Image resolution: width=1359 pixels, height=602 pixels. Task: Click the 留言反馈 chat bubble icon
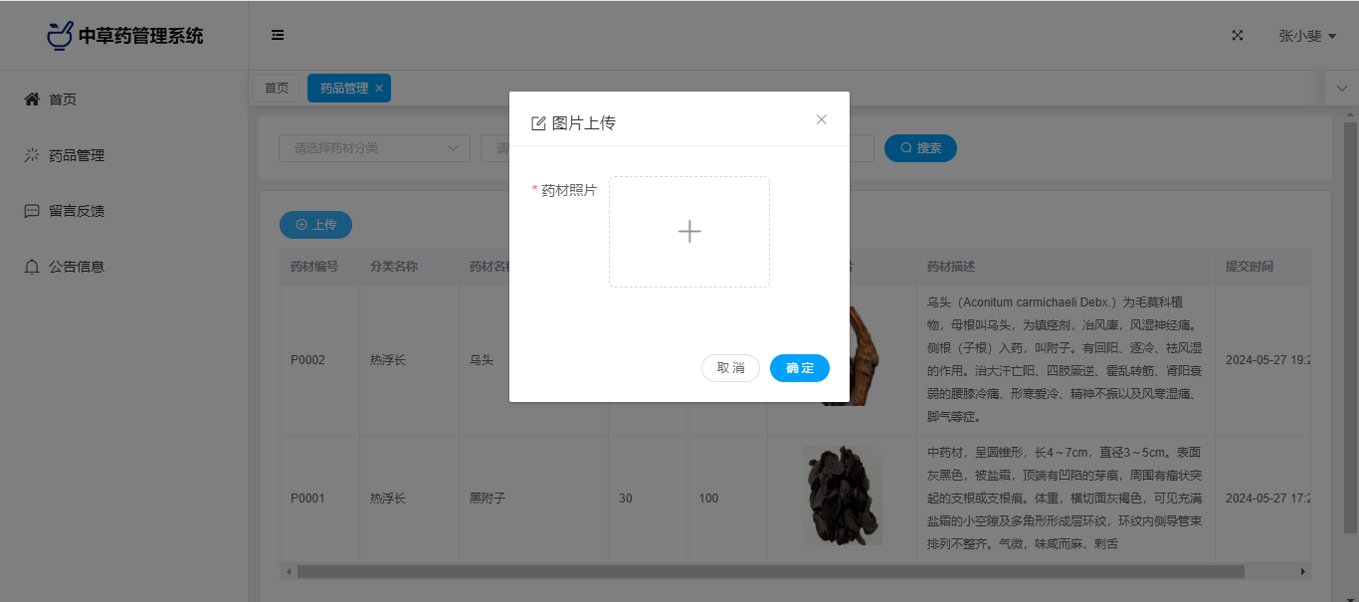32,211
